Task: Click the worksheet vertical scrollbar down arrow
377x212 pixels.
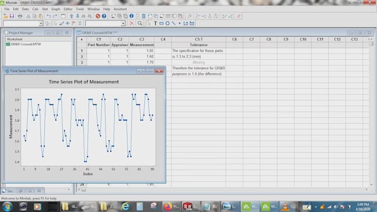Action: pos(371,185)
